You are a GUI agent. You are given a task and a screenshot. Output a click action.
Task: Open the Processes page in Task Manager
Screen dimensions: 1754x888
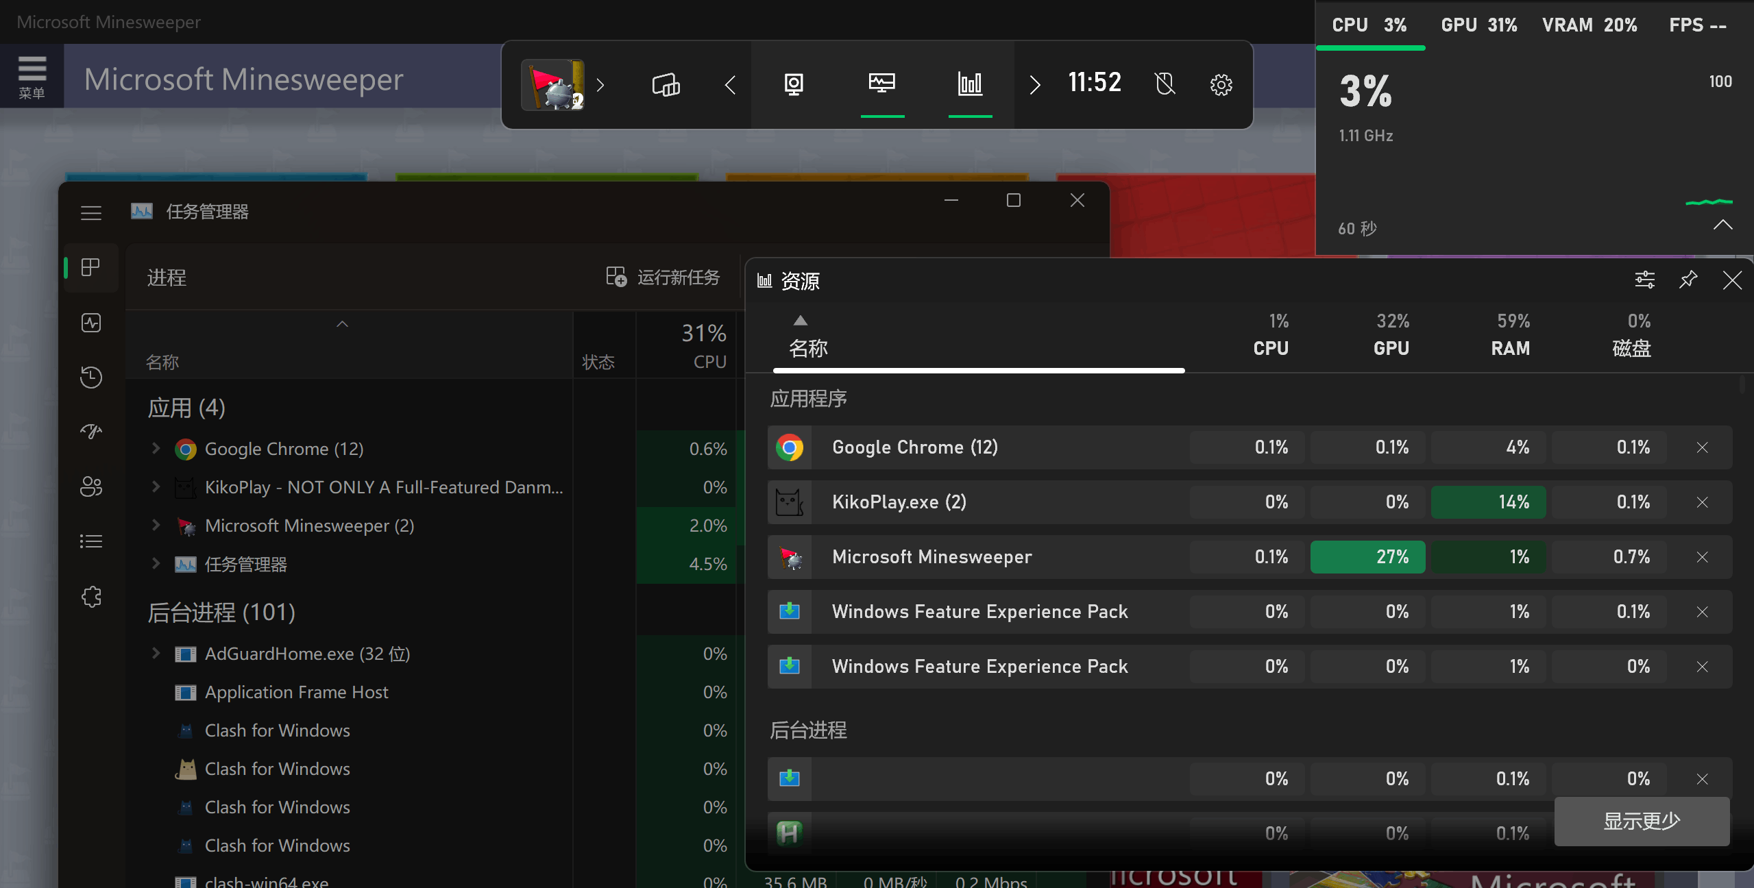coord(91,267)
